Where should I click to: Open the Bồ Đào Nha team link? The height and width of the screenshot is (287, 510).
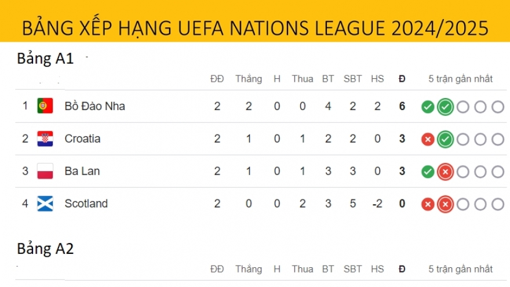[x=94, y=106]
